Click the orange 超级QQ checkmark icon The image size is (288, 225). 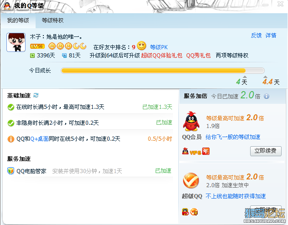(191, 180)
